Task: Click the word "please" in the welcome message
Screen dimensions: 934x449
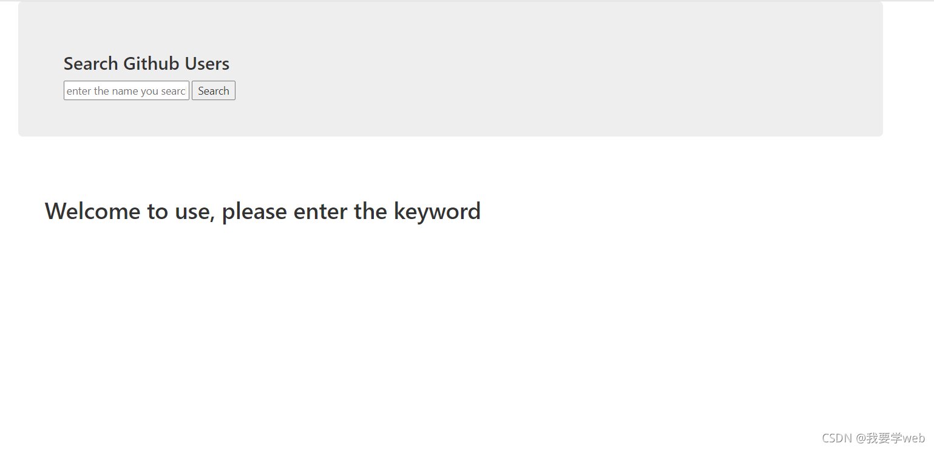Action: pyautogui.click(x=254, y=211)
